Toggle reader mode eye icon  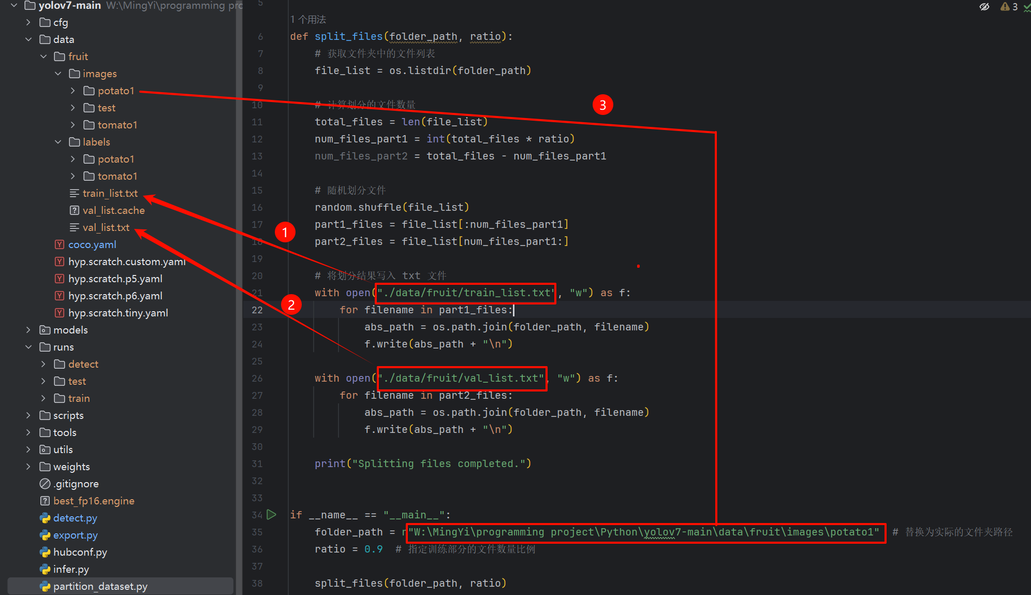pos(984,7)
